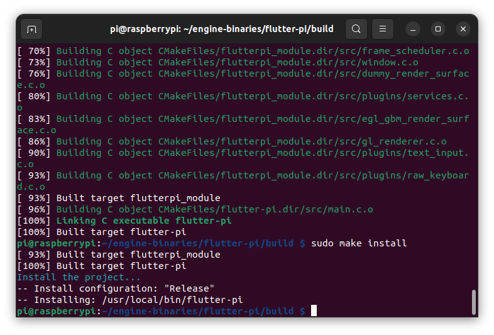Close the terminal window
Screen dimensions: 494x335
463,29
